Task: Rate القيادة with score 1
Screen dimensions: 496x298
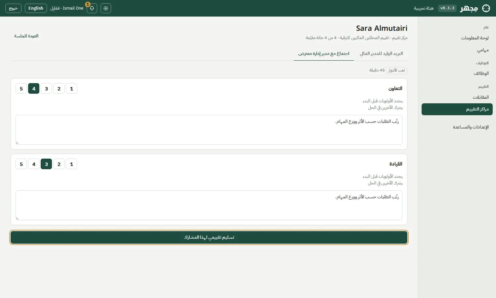Action: pyautogui.click(x=71, y=164)
